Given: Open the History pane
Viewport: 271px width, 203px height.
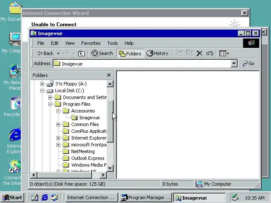Looking at the screenshot, I should (x=157, y=53).
